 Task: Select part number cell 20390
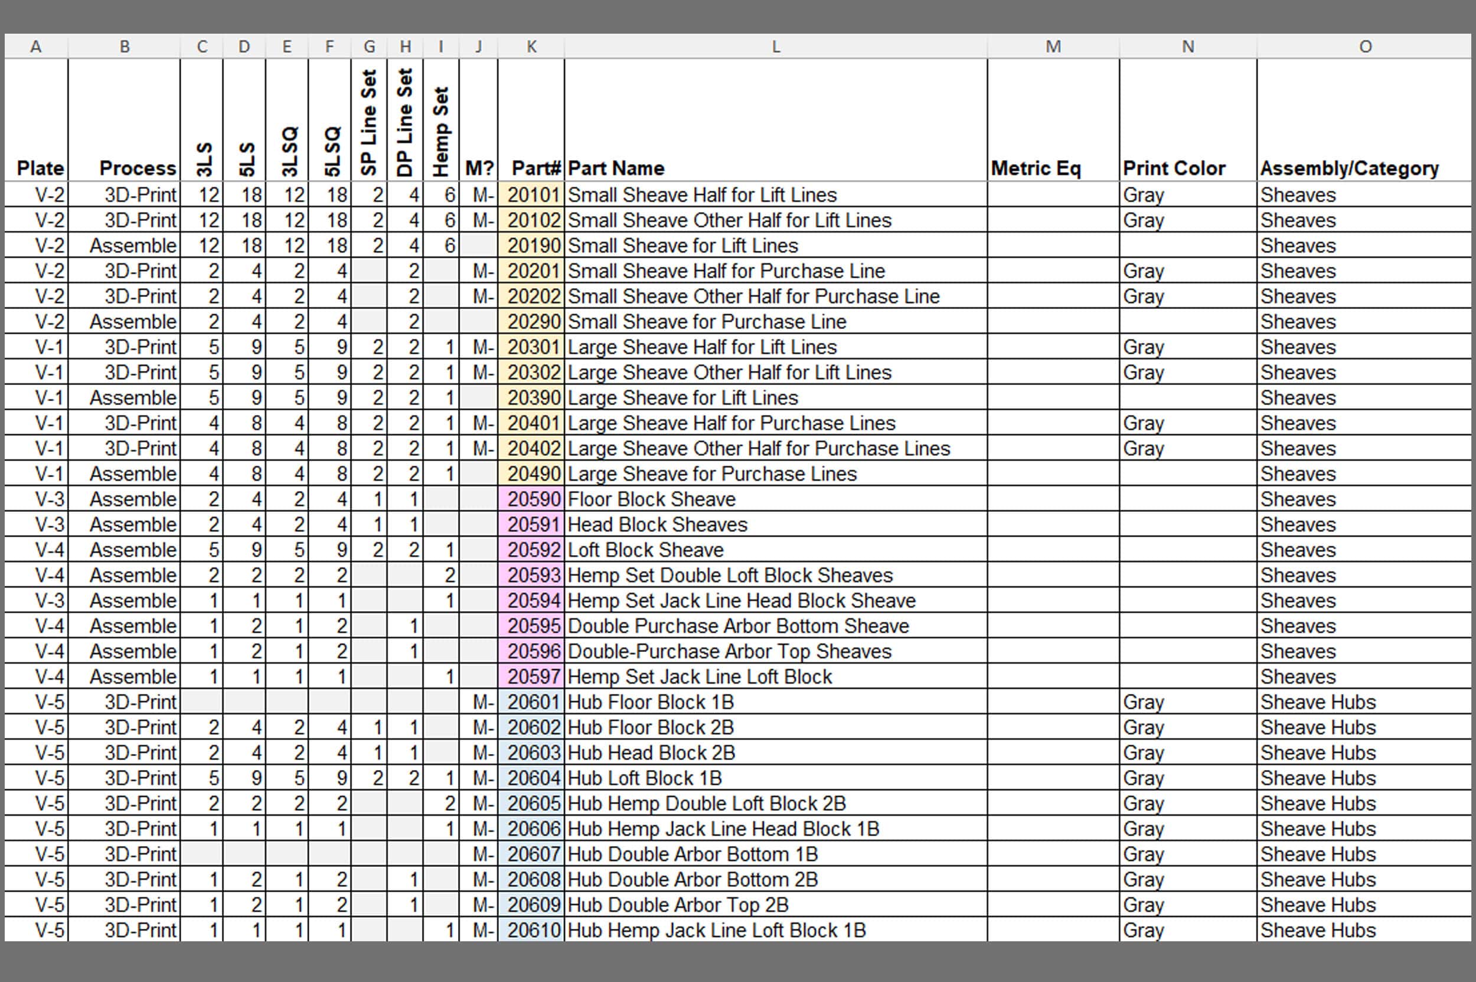(x=531, y=397)
